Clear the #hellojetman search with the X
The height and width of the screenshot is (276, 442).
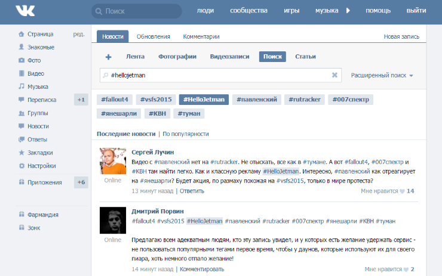(x=334, y=75)
